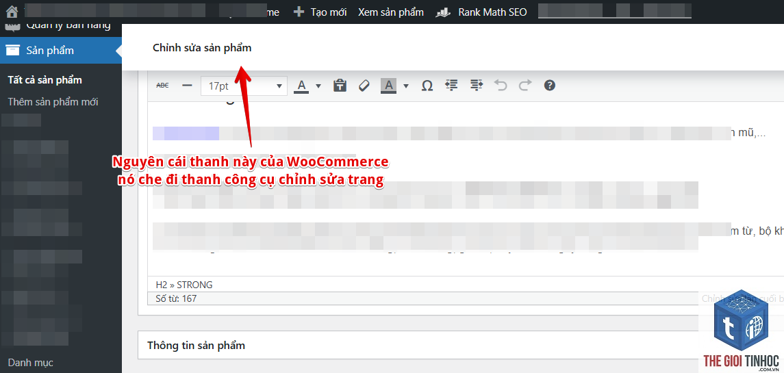The image size is (784, 373).
Task: Open Rank Math SEO menu
Action: [x=481, y=12]
